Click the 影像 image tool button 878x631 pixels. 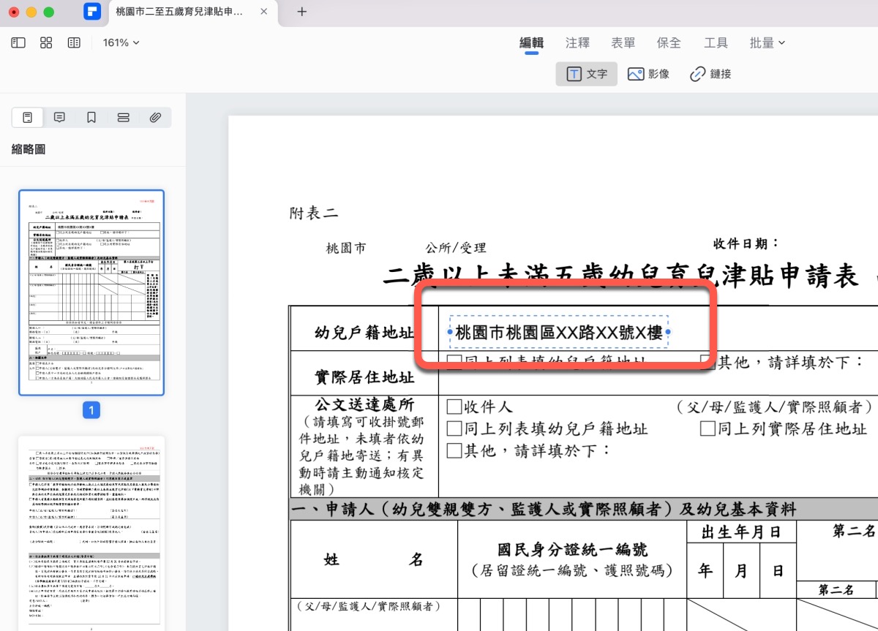[648, 74]
